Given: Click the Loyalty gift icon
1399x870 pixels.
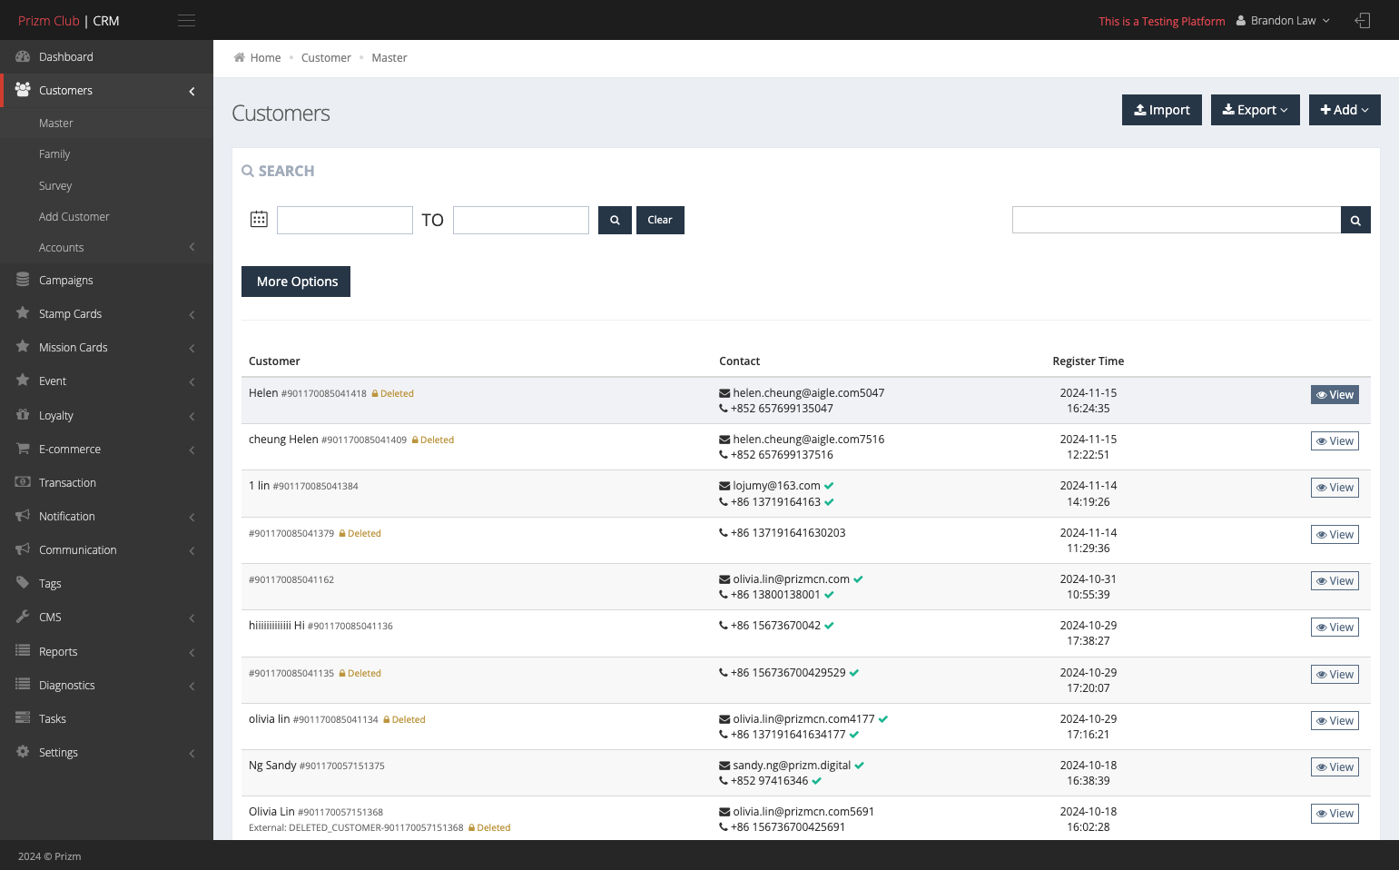Looking at the screenshot, I should (x=23, y=415).
